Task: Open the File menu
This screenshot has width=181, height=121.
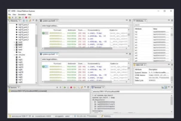Action: 9,14
